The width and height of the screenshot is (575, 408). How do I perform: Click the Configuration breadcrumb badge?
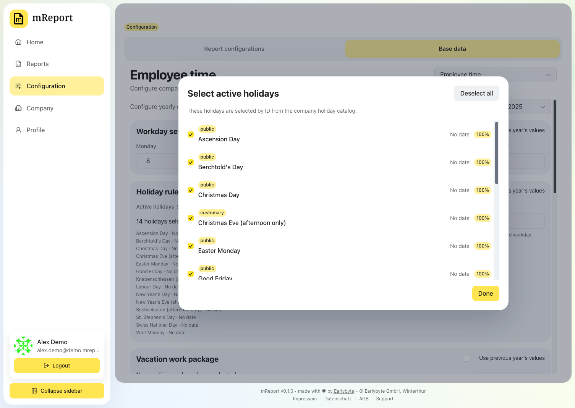pyautogui.click(x=141, y=27)
